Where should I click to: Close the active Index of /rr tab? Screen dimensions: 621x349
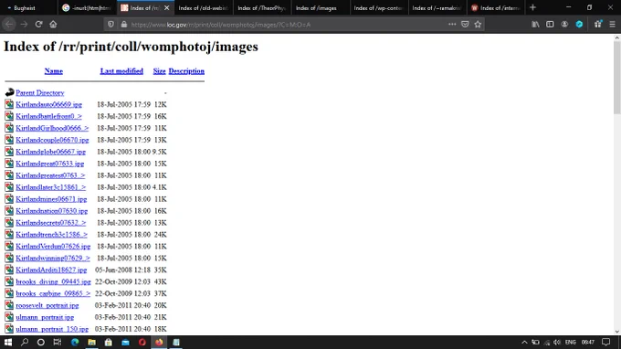point(167,7)
